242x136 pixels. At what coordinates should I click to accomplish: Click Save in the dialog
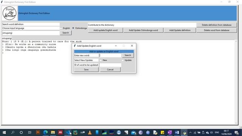point(86,70)
